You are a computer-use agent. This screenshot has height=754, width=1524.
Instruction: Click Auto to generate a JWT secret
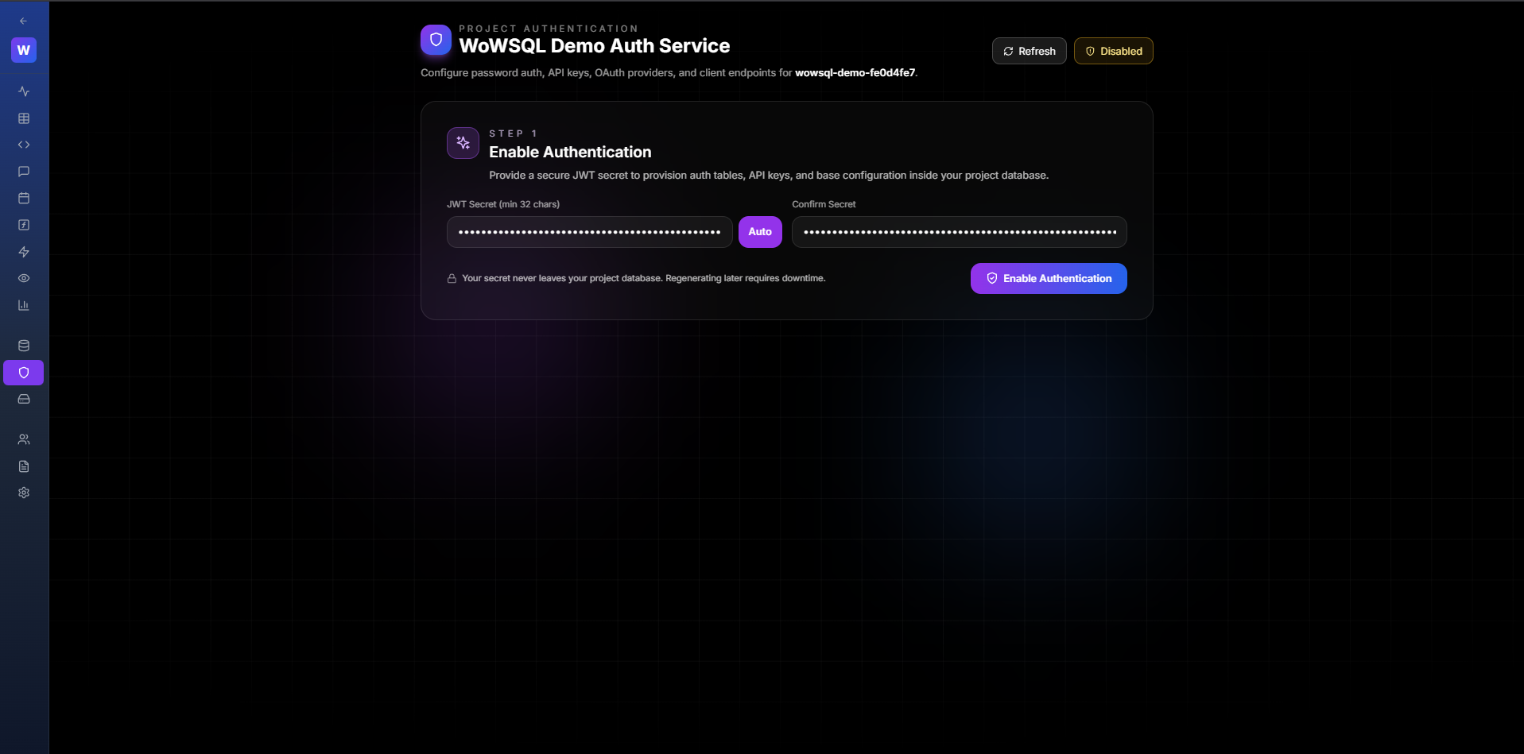click(x=759, y=231)
